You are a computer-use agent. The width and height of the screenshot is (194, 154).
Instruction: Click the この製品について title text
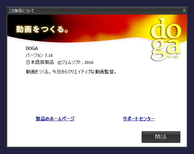[21, 11]
